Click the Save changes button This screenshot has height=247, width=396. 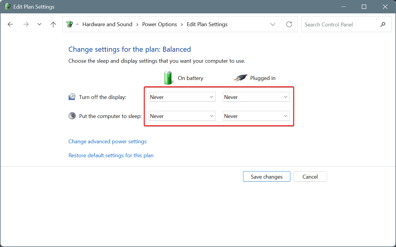(267, 177)
